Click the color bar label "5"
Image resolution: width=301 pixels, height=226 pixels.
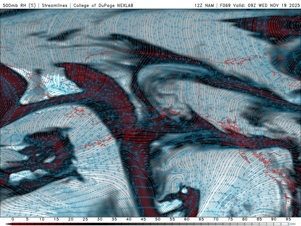pos(27,219)
